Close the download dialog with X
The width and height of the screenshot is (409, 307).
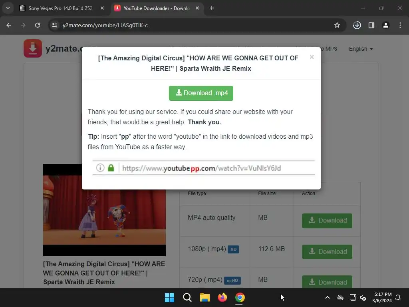[312, 57]
